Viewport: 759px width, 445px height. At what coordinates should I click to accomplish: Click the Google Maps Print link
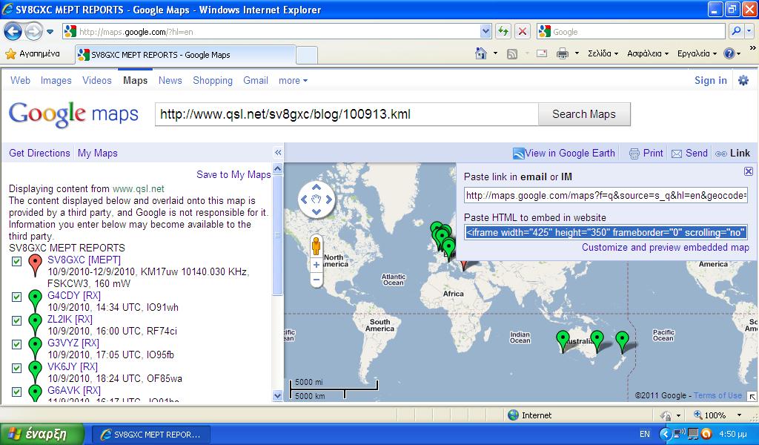(646, 153)
